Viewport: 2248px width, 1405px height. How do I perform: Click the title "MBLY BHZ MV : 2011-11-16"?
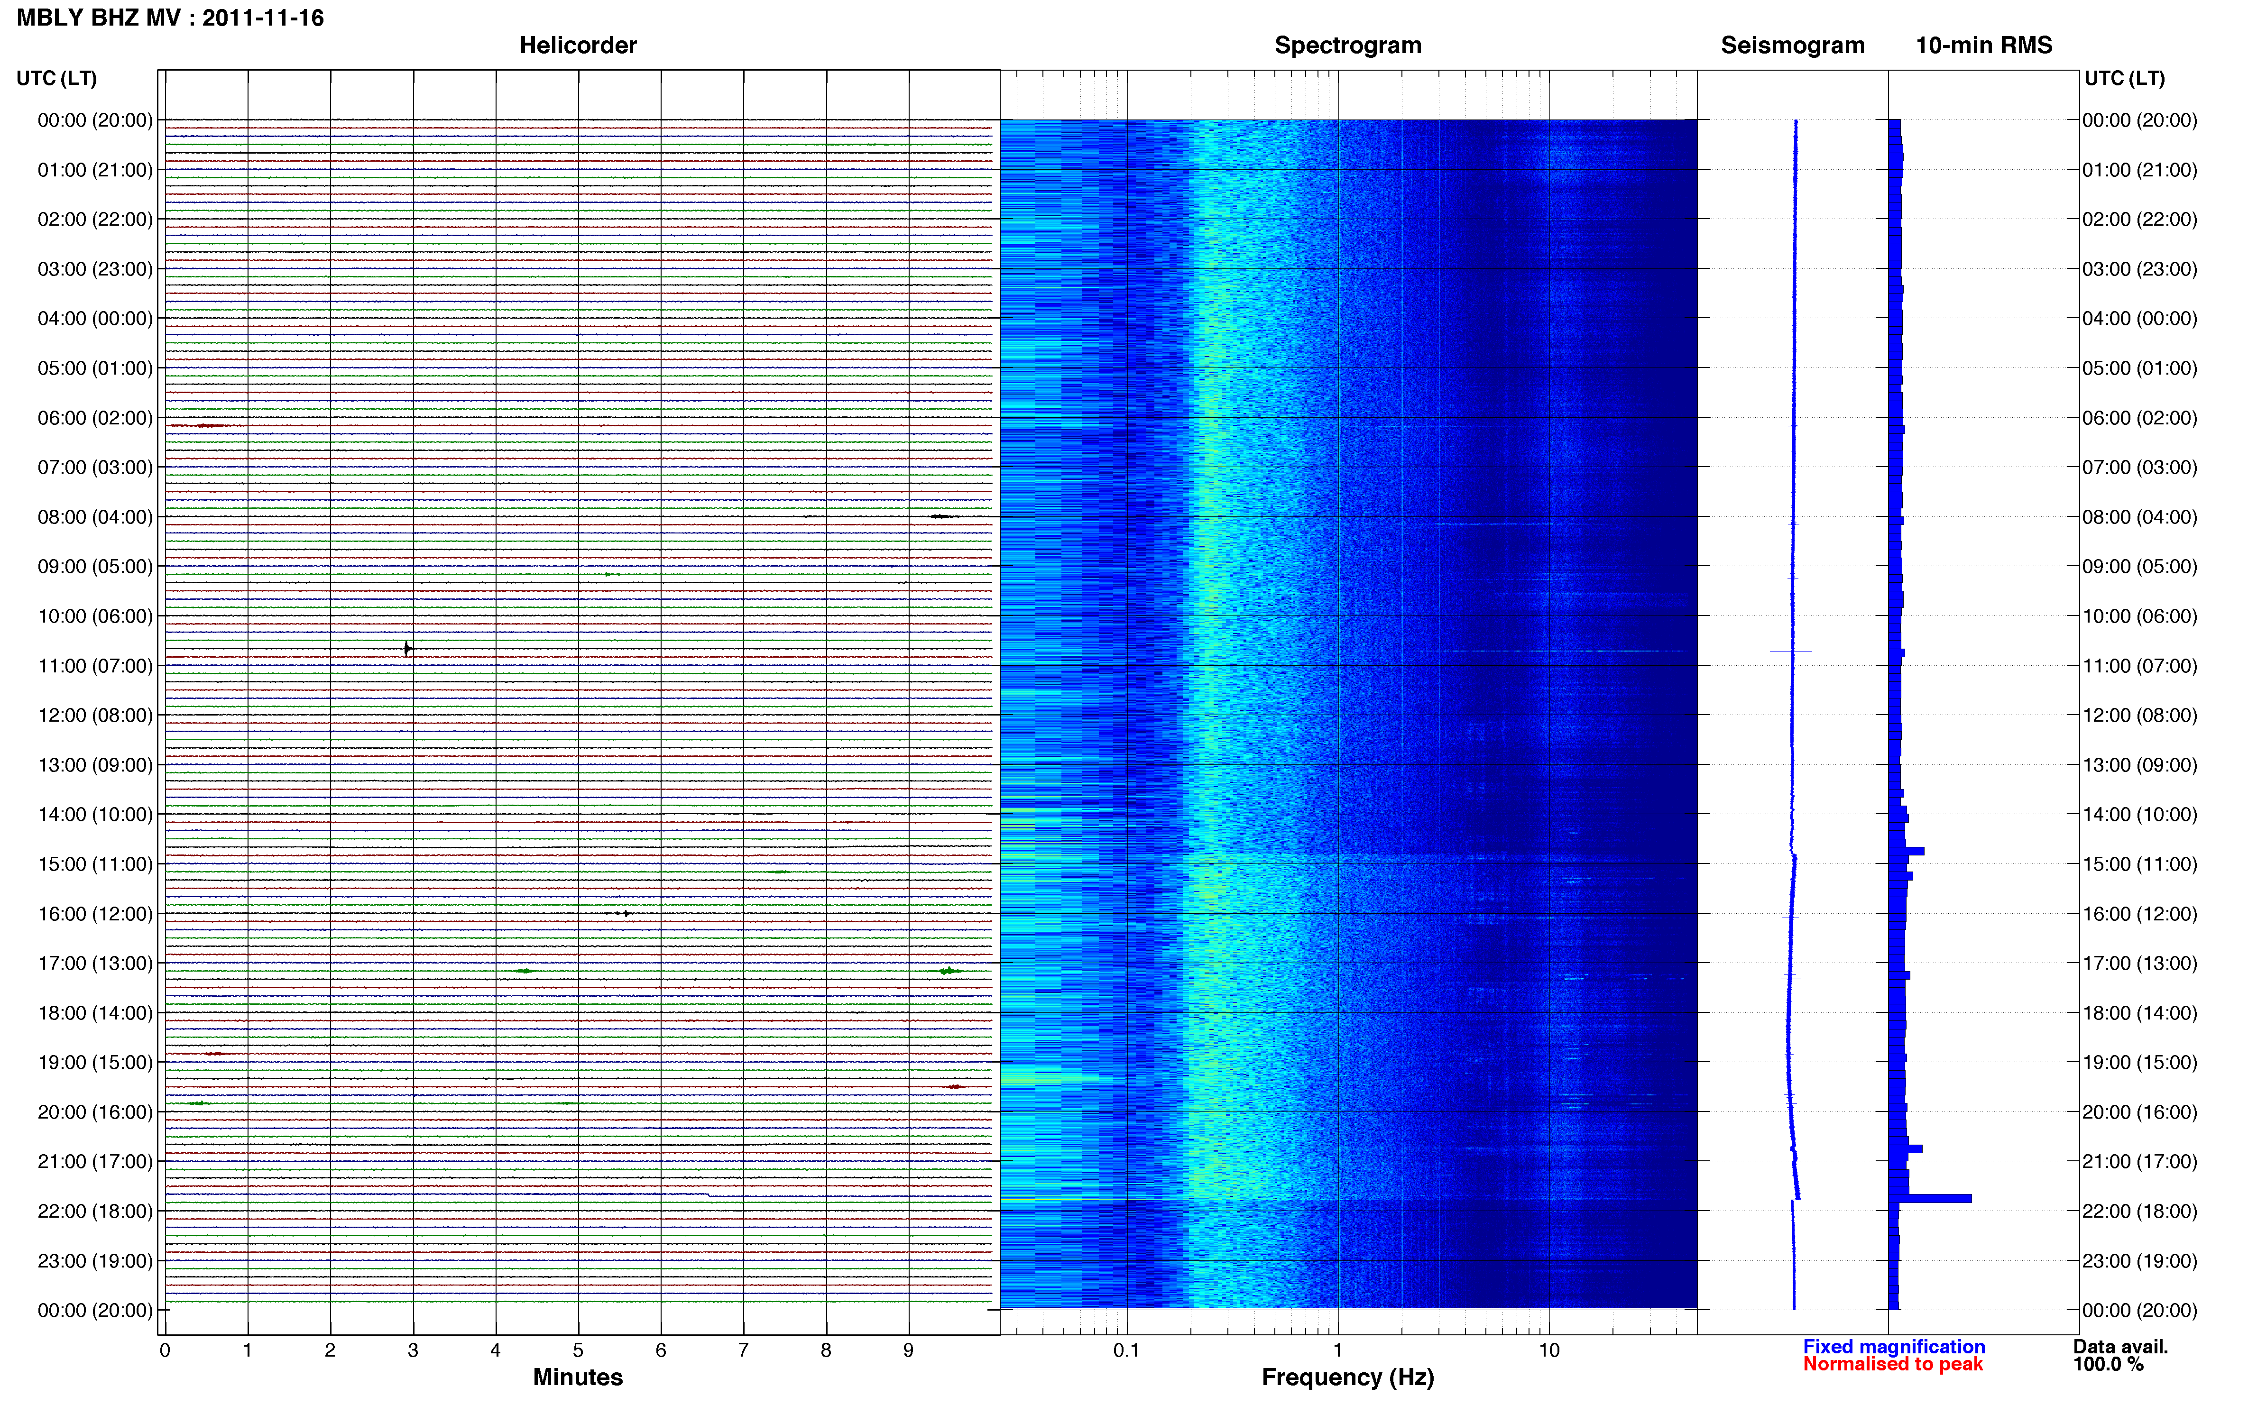pyautogui.click(x=170, y=18)
